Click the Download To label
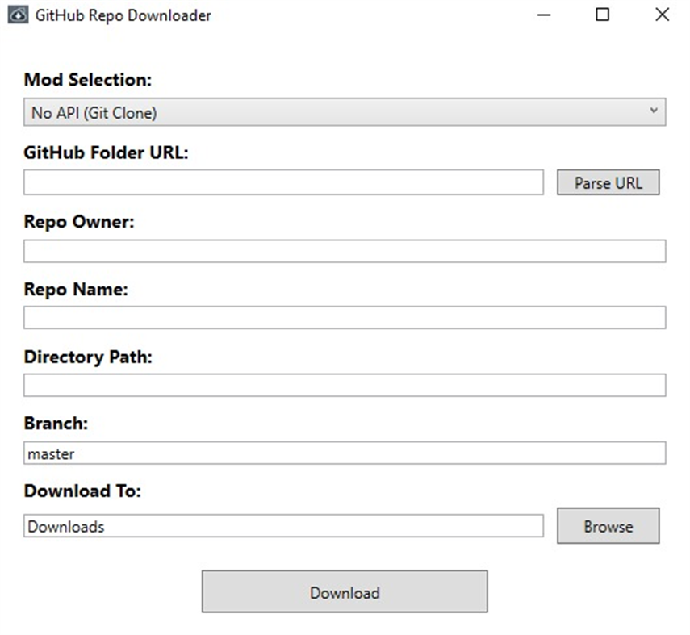This screenshot has height=635, width=690. pos(82,491)
